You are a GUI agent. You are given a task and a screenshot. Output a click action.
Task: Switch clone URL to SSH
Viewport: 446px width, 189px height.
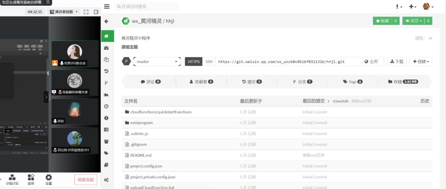pos(209,61)
